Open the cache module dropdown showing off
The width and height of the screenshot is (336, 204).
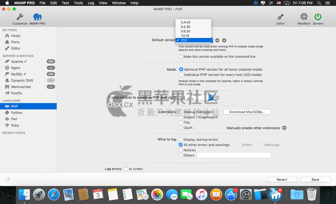click(196, 98)
